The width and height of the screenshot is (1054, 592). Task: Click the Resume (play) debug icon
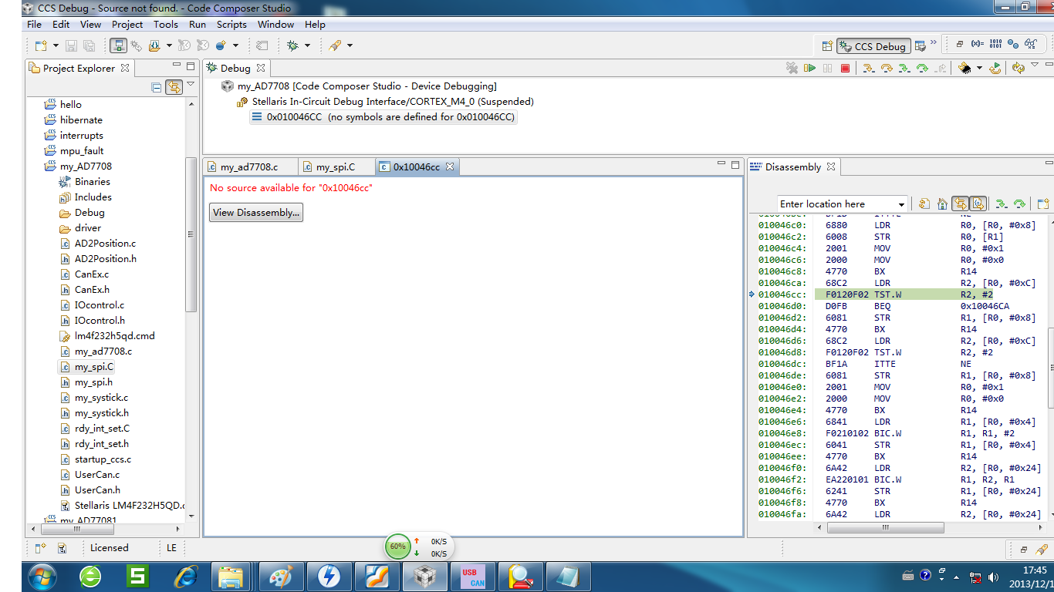[809, 68]
